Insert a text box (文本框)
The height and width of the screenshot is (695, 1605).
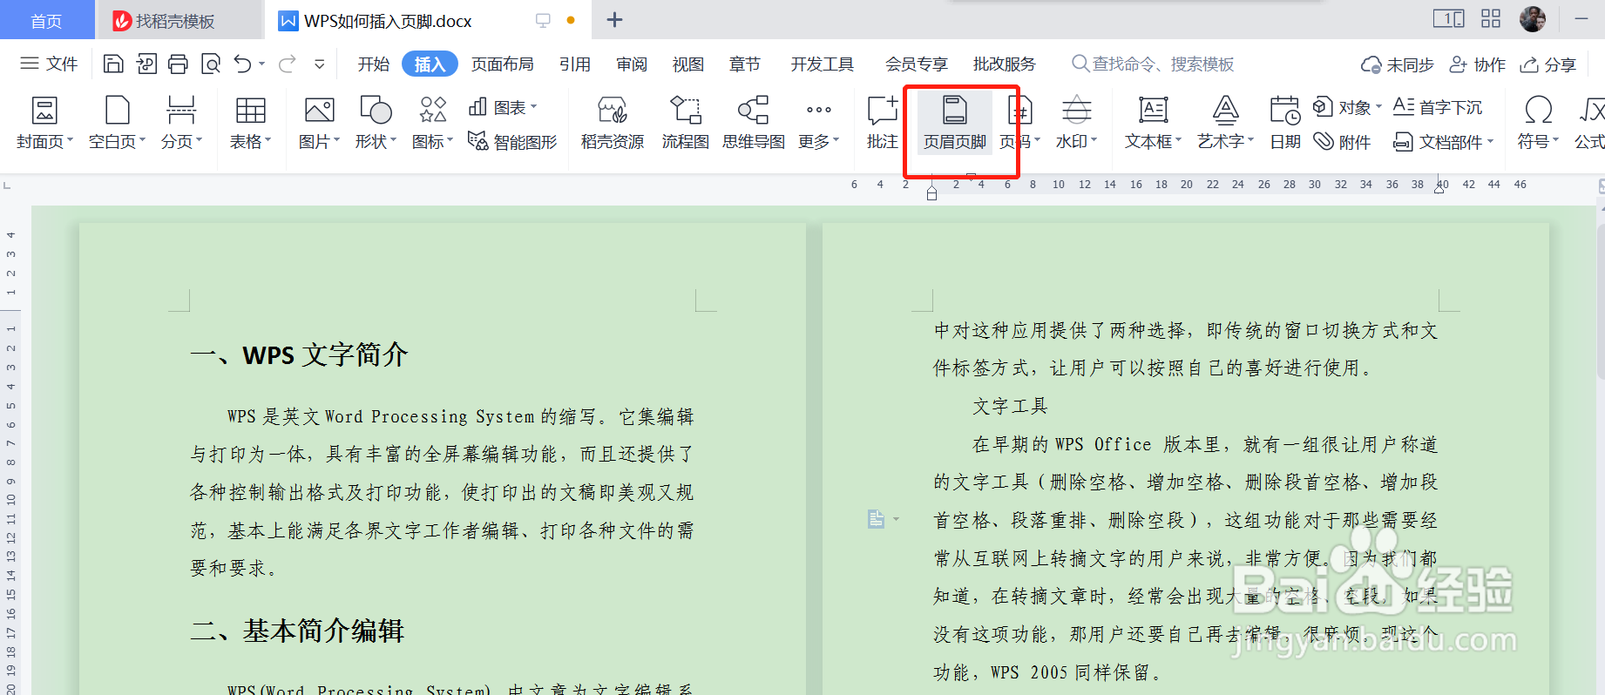coord(1153,123)
